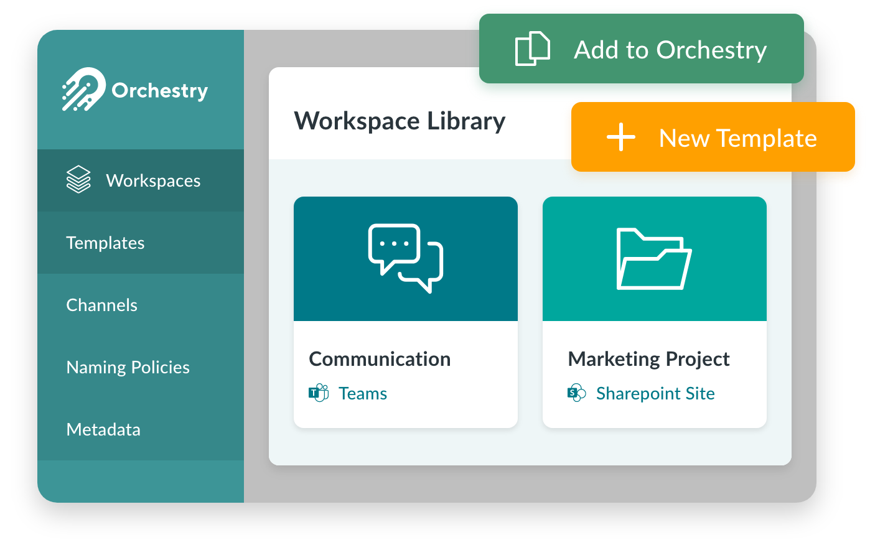Select the Workspaces stack icon
This screenshot has height=550, width=870.
coord(78,180)
